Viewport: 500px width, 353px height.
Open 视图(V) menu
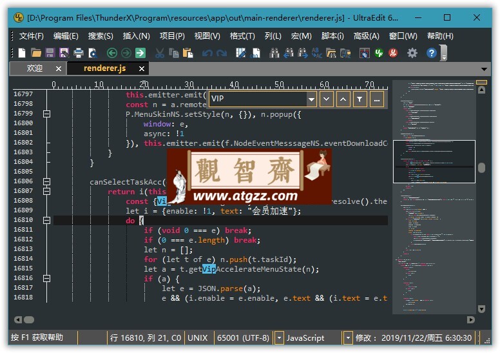[207, 36]
